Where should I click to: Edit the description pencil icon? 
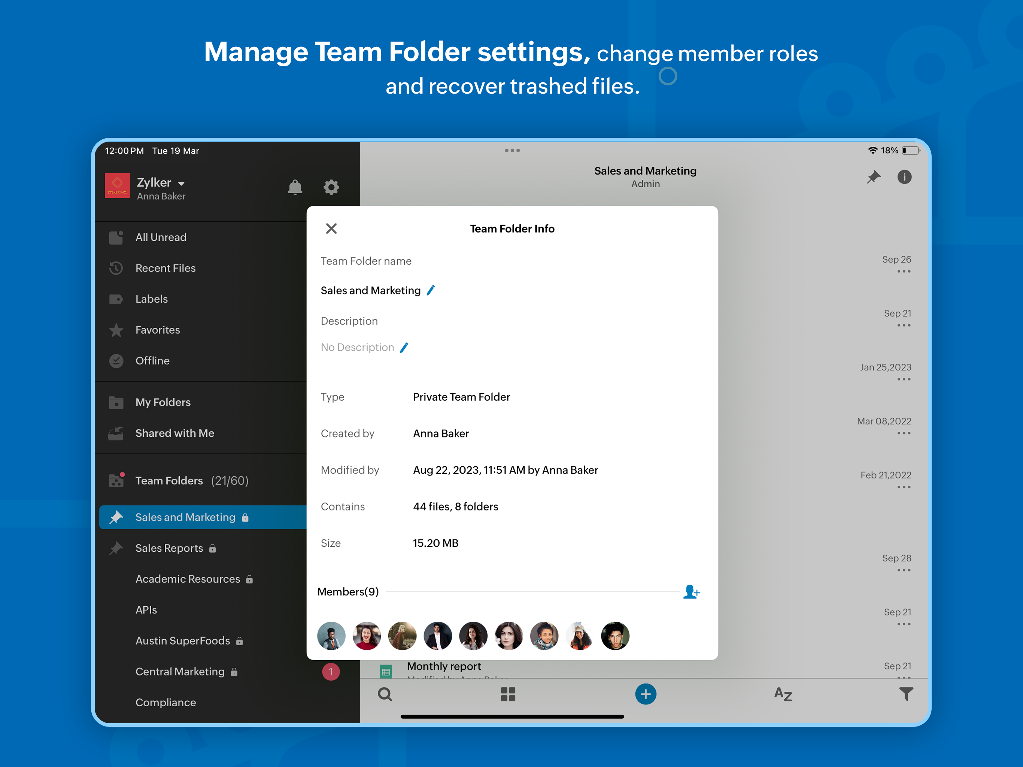404,348
